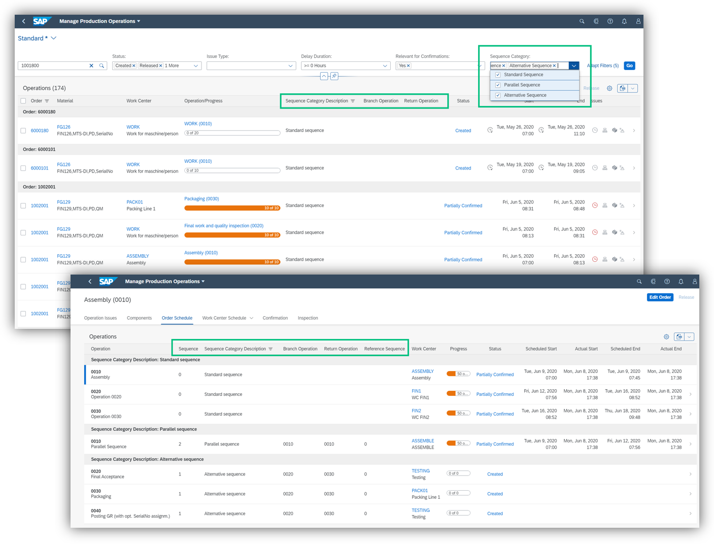Remove the Yes confirmation token

(x=409, y=65)
